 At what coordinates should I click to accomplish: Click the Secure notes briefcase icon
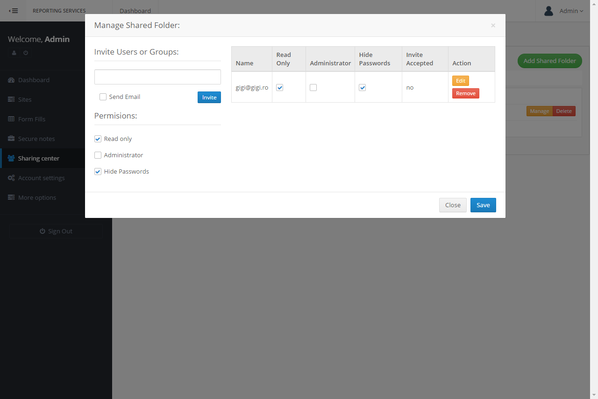point(11,139)
